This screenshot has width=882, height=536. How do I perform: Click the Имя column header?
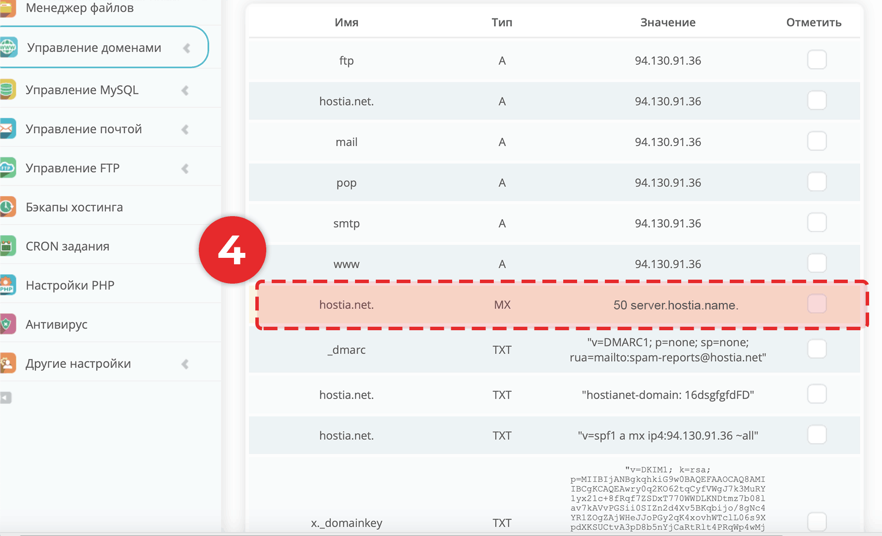tap(347, 22)
